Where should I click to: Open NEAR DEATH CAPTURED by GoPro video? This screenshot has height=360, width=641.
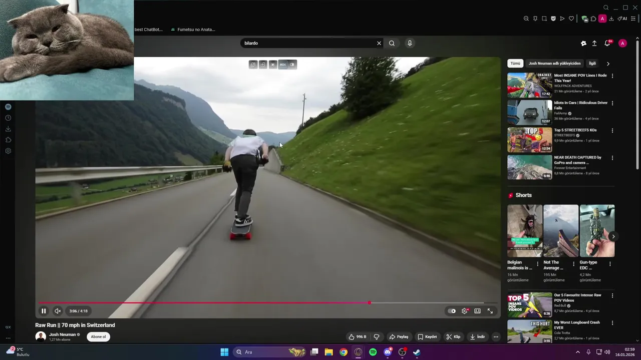530,167
